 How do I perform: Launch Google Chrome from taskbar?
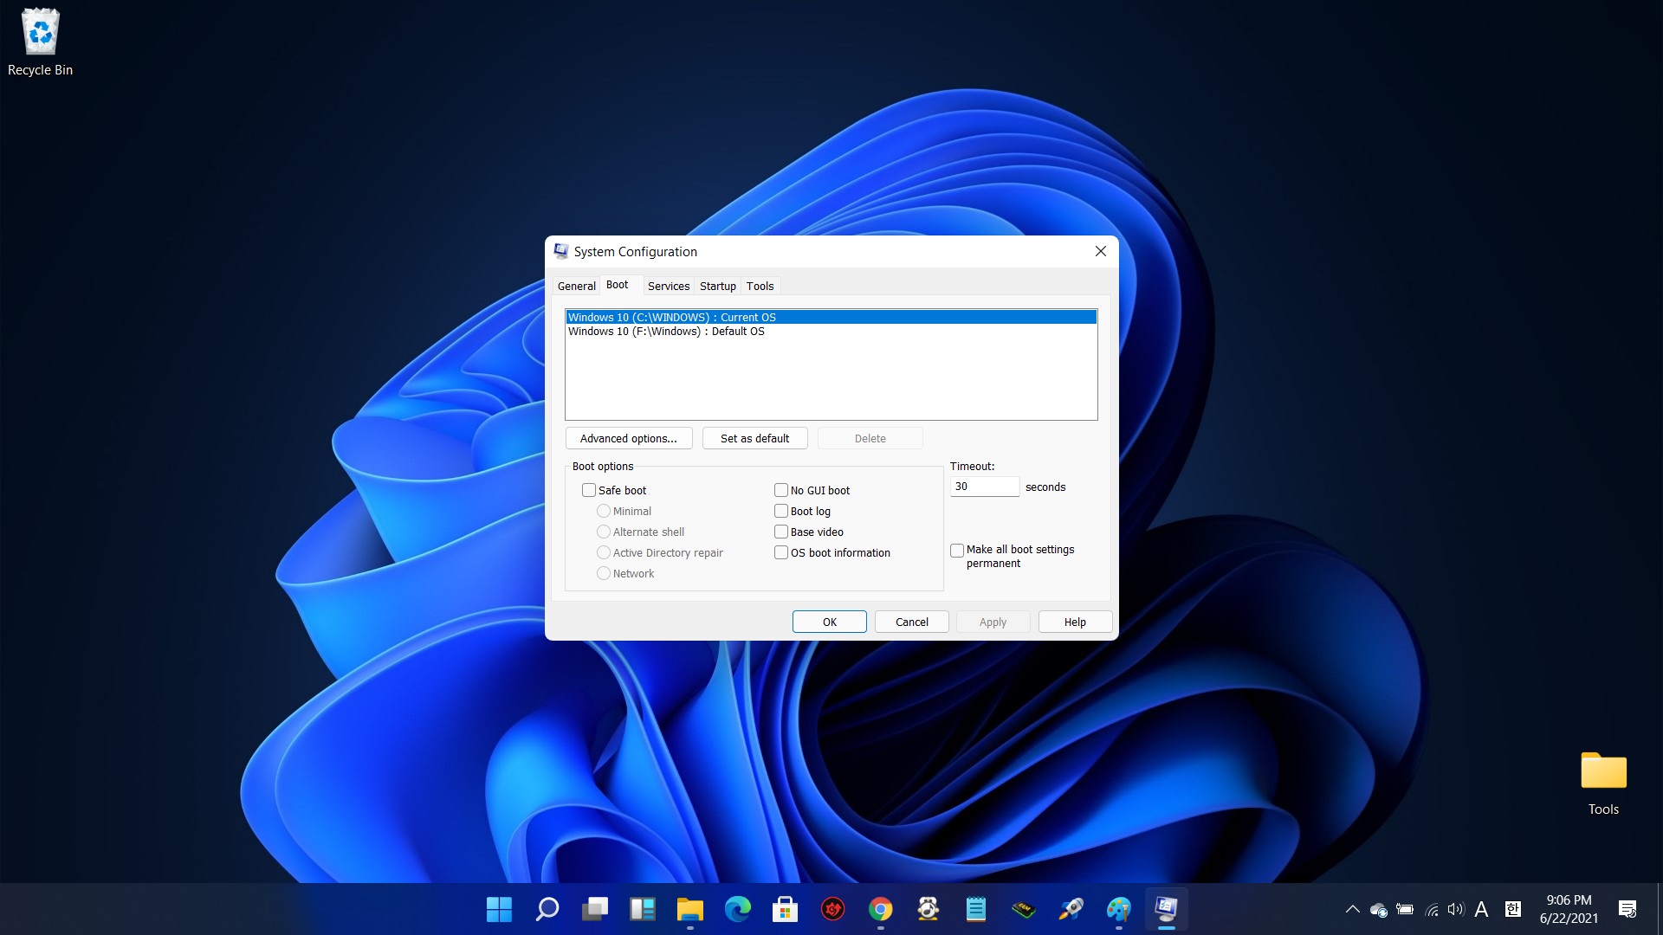coord(880,909)
